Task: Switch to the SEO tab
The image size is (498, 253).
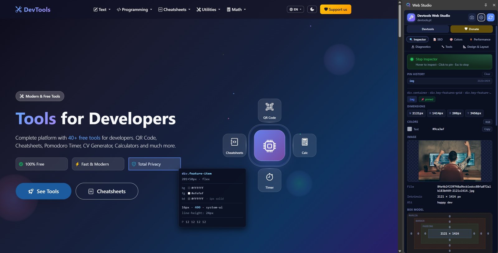Action: pyautogui.click(x=438, y=40)
